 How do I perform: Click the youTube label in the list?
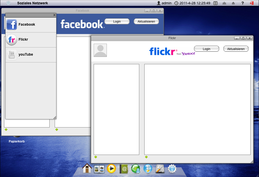click(26, 54)
